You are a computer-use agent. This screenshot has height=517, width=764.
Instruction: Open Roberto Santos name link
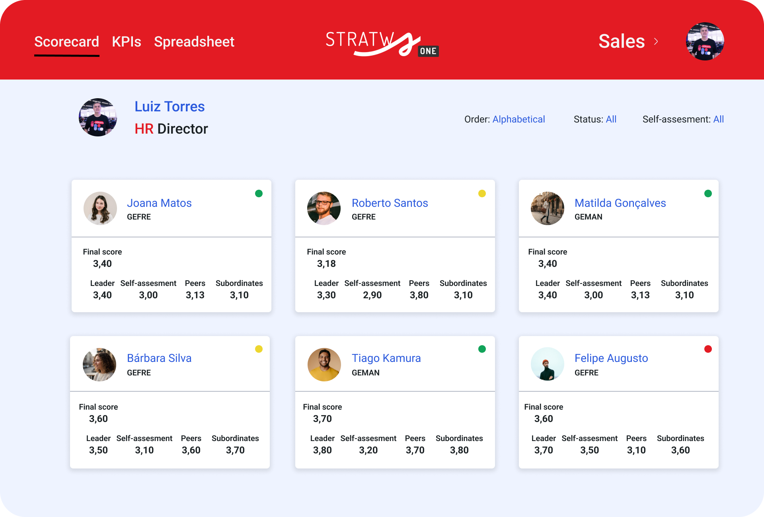click(390, 203)
